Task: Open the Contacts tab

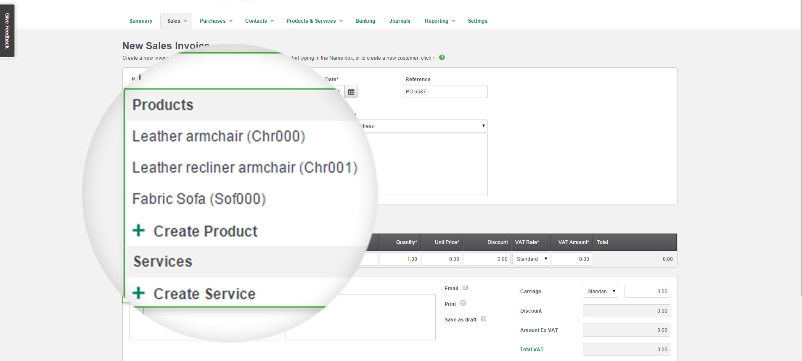Action: click(256, 21)
